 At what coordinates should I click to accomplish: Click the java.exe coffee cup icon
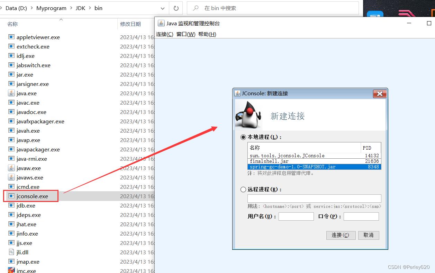coord(11,93)
